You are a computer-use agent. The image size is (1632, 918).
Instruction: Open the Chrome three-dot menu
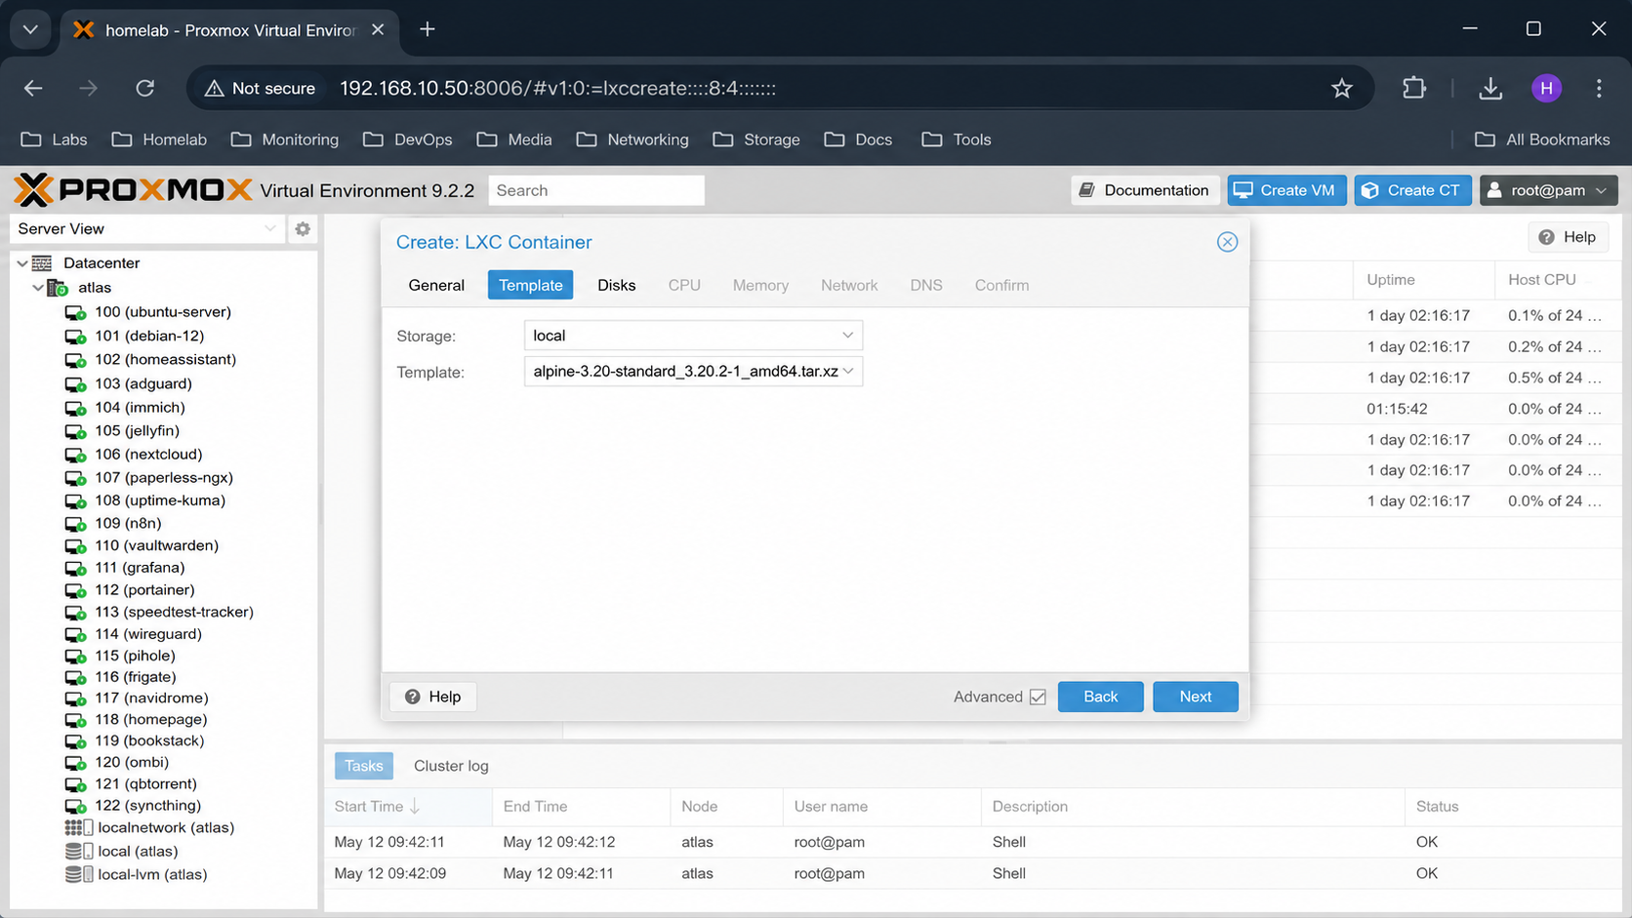[x=1599, y=88]
